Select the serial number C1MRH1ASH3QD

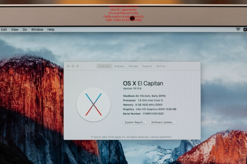[153, 114]
